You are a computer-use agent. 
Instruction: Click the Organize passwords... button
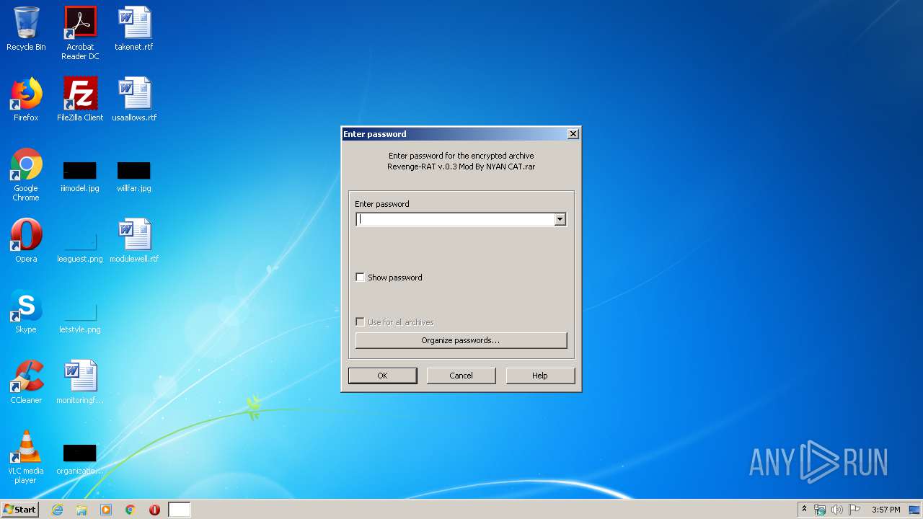coord(461,340)
